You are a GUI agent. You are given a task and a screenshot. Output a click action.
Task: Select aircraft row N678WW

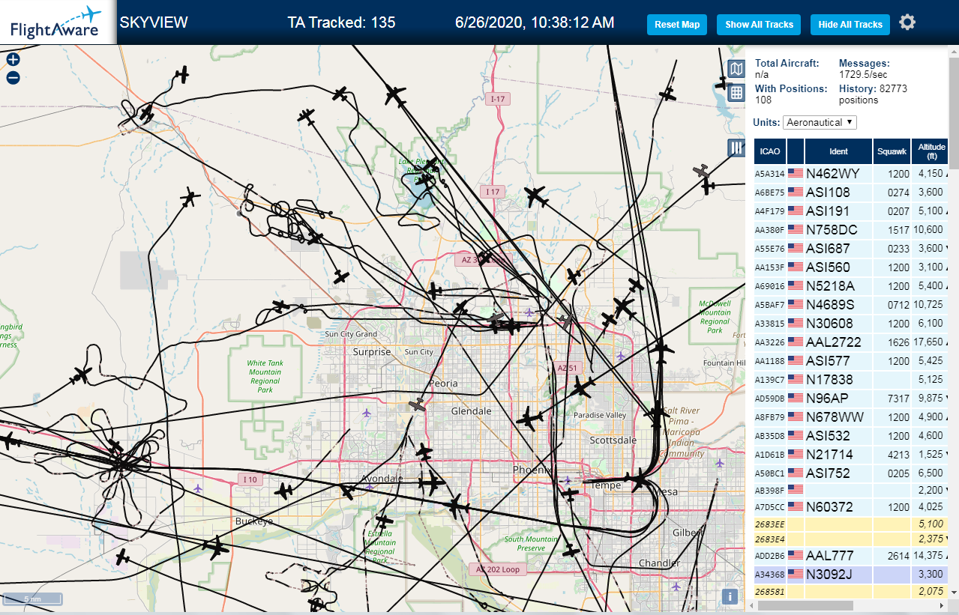click(x=852, y=417)
